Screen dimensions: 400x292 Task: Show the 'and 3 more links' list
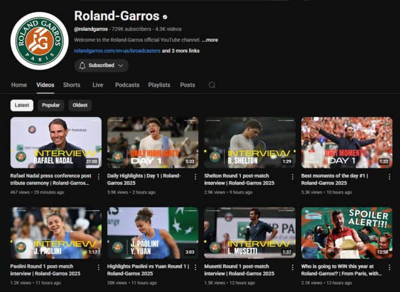(181, 51)
